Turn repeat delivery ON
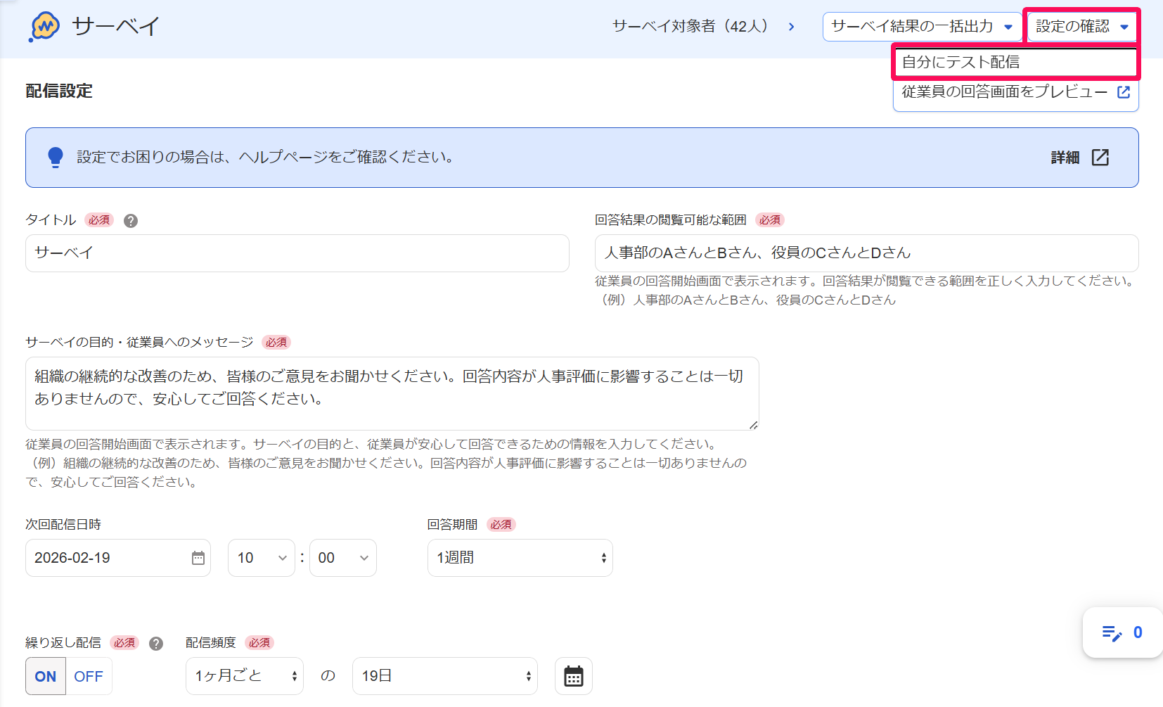1163x707 pixels. pos(46,676)
